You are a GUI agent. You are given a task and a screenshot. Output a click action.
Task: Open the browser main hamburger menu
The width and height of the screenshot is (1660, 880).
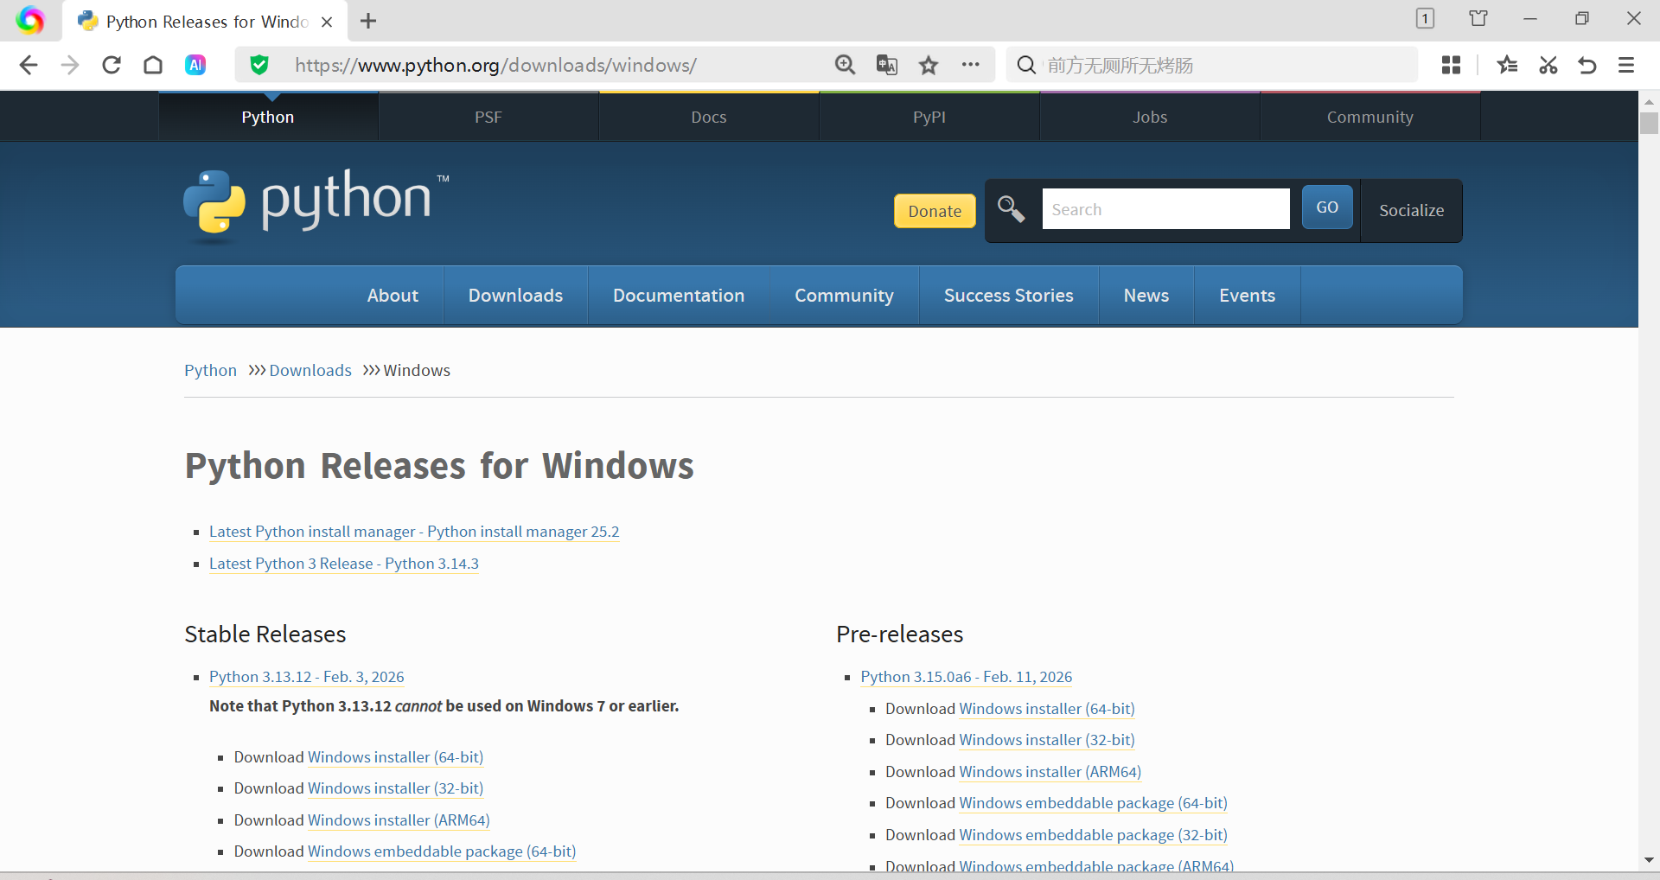click(x=1626, y=65)
